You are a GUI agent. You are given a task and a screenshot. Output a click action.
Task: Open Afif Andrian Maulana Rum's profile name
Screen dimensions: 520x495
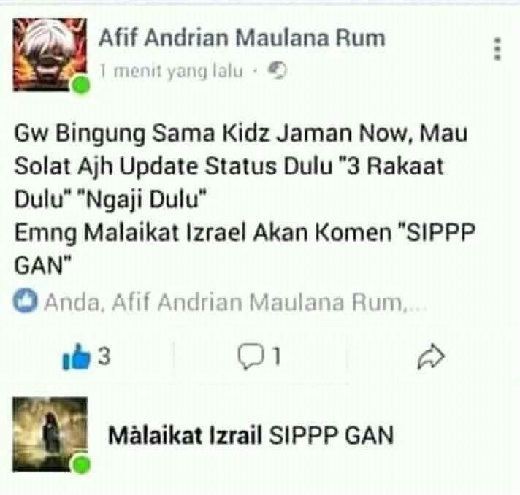pos(242,37)
